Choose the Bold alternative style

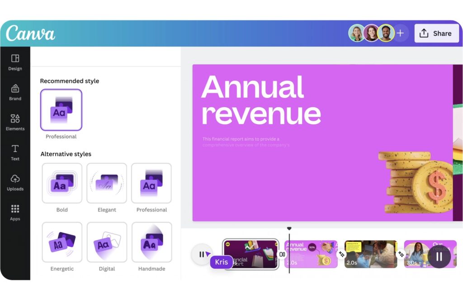tap(62, 183)
